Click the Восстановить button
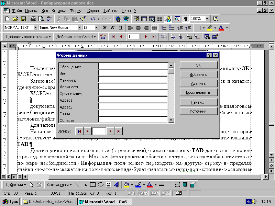This screenshot has width=275, height=206. (199, 92)
